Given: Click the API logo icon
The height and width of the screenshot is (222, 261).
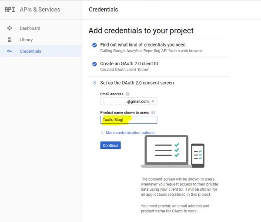Looking at the screenshot, I should [10, 10].
